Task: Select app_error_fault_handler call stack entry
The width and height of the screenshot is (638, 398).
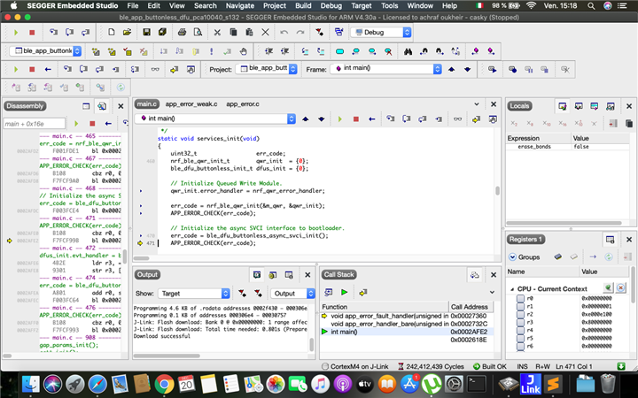Action: 407,316
